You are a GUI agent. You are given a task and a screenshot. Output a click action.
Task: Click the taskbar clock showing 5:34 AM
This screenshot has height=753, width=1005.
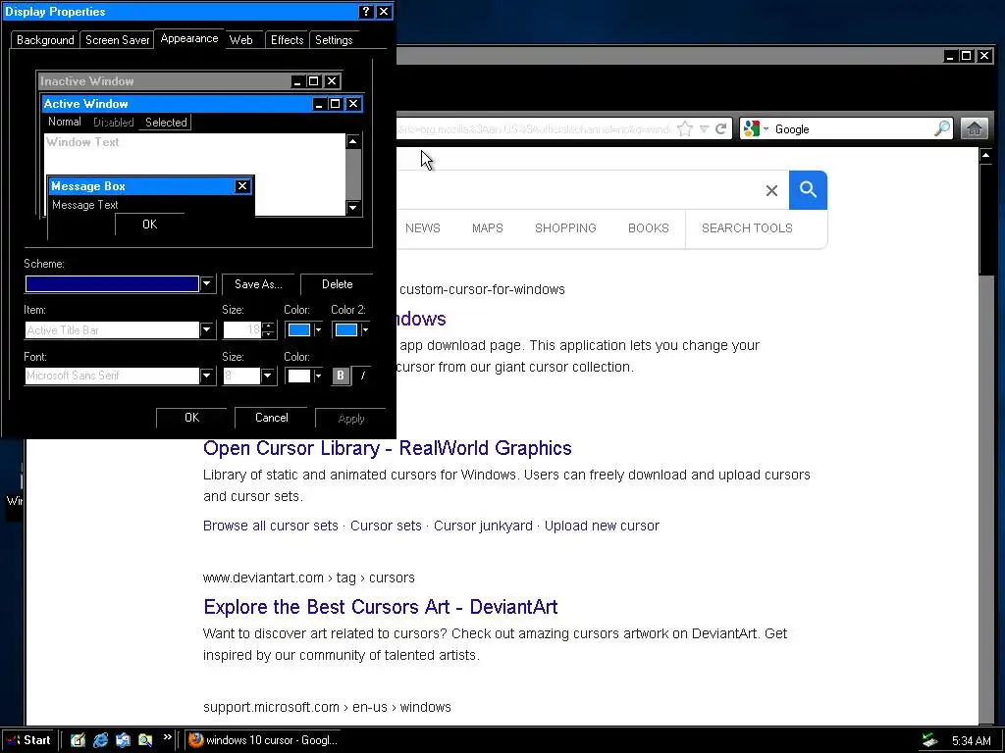[971, 741]
